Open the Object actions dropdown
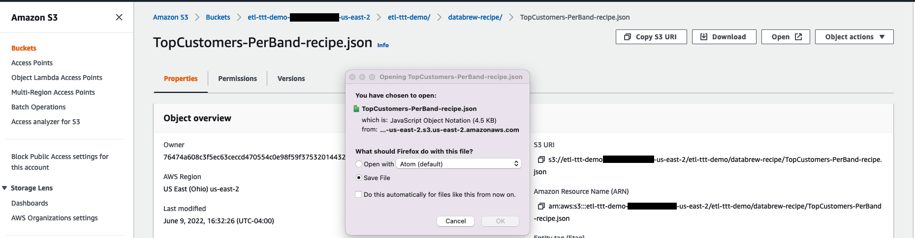This screenshot has height=238, width=915. click(x=854, y=37)
